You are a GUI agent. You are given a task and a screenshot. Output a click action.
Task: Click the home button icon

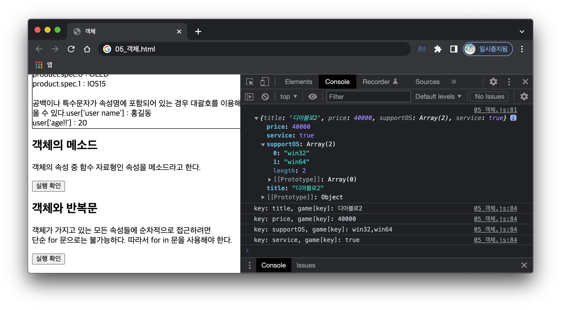point(87,49)
